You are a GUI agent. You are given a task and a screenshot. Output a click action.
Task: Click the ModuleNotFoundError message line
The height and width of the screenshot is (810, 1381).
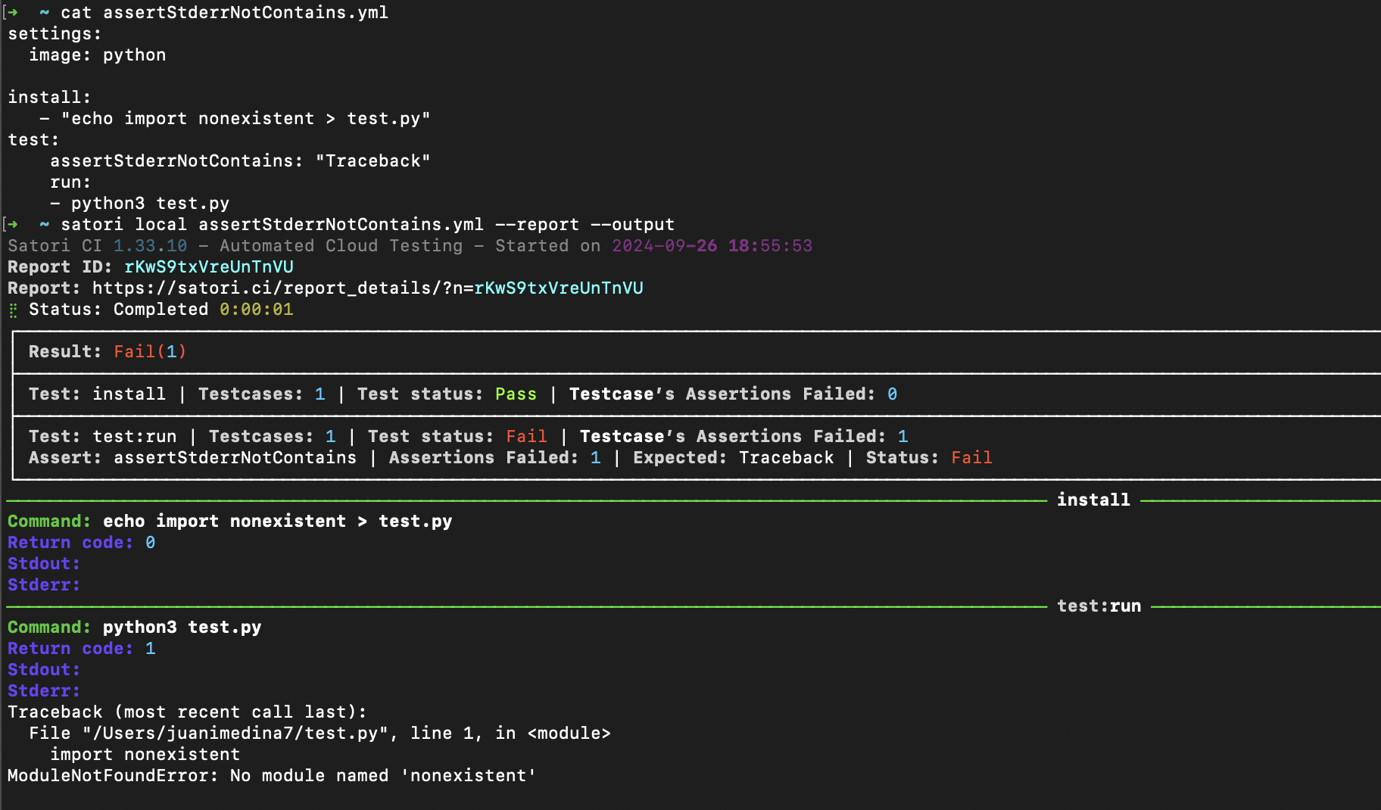tap(272, 776)
